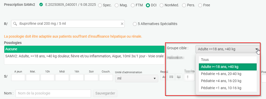Screen dimensions: 266x99
Task: Expand the Unité d'administration ml dropdown
Action: 154,79
